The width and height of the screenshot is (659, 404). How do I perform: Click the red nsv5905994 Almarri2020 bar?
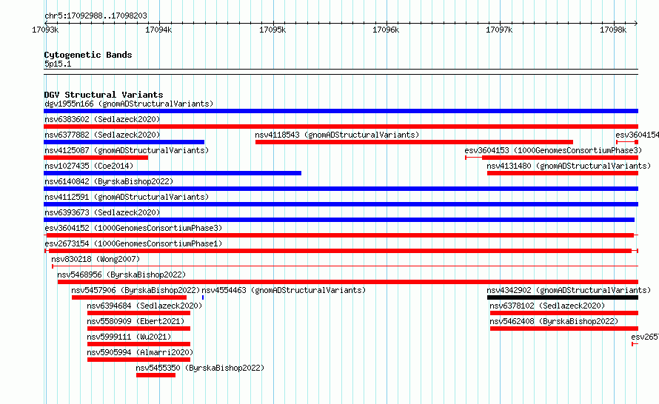[138, 360]
